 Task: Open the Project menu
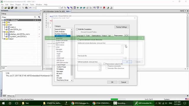point(18,5)
